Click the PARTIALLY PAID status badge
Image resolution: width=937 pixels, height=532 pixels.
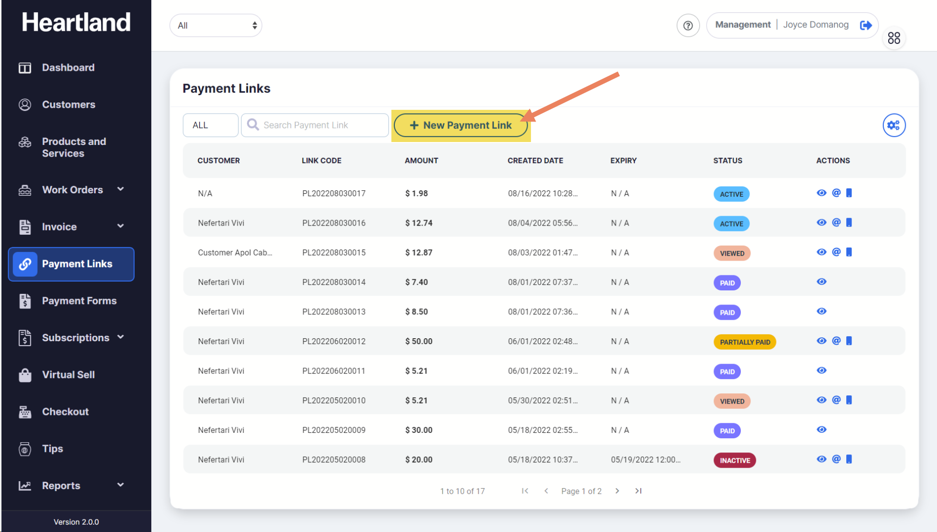click(x=744, y=342)
